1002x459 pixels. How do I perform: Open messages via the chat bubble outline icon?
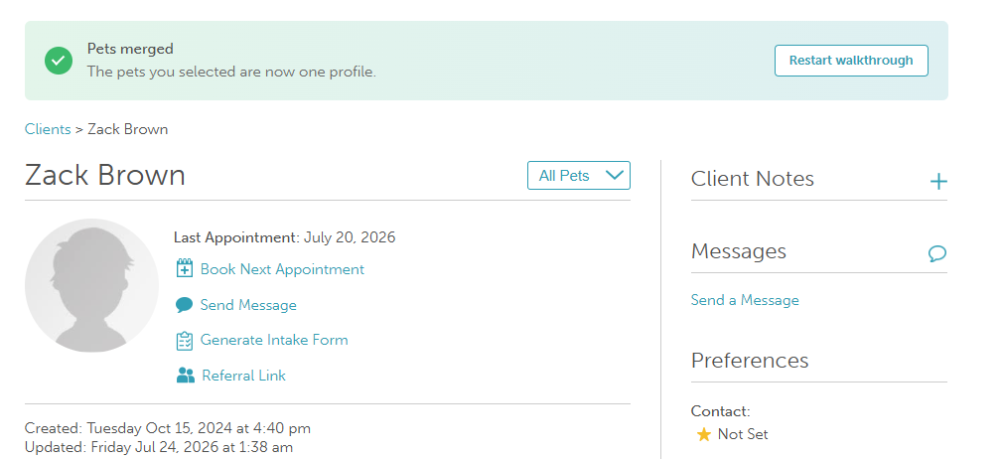tap(937, 253)
